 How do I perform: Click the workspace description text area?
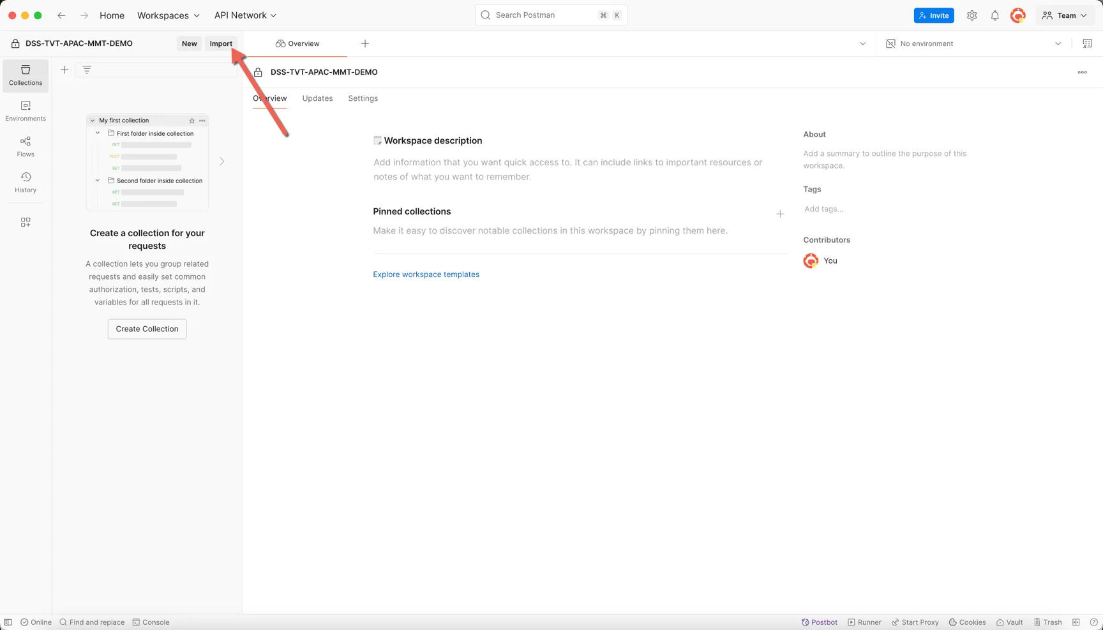[x=568, y=169]
